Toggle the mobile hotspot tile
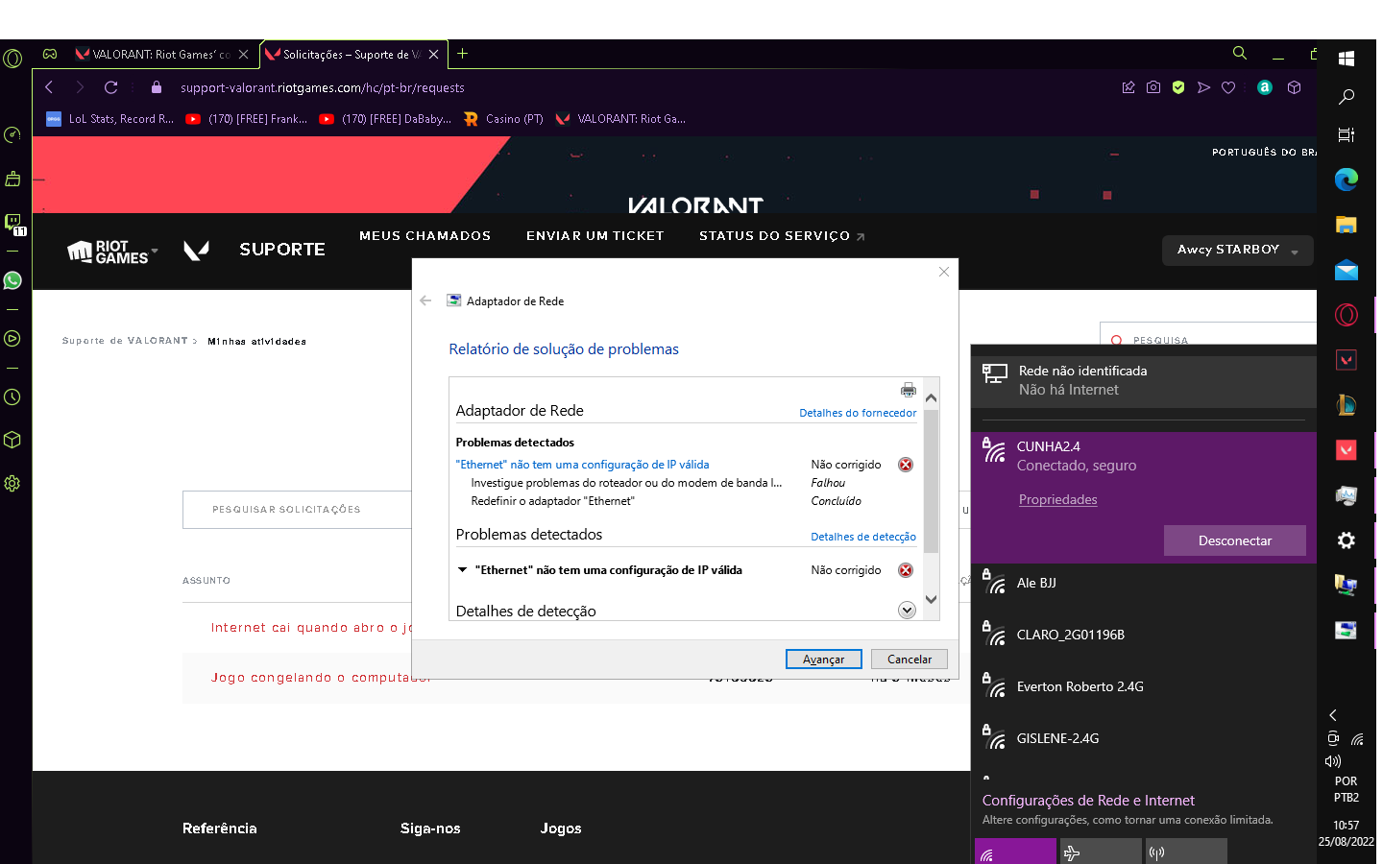 tap(1186, 852)
